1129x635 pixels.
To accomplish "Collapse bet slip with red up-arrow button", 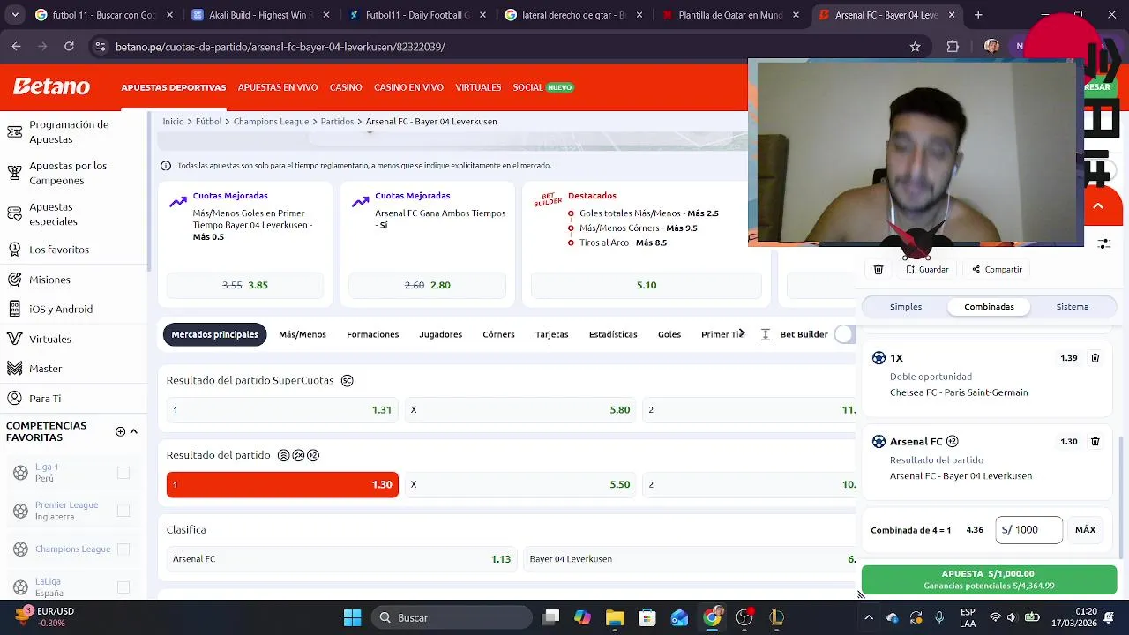I will (x=1098, y=206).
